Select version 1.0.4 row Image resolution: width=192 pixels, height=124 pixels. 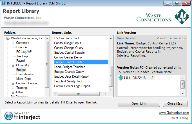click(137, 78)
